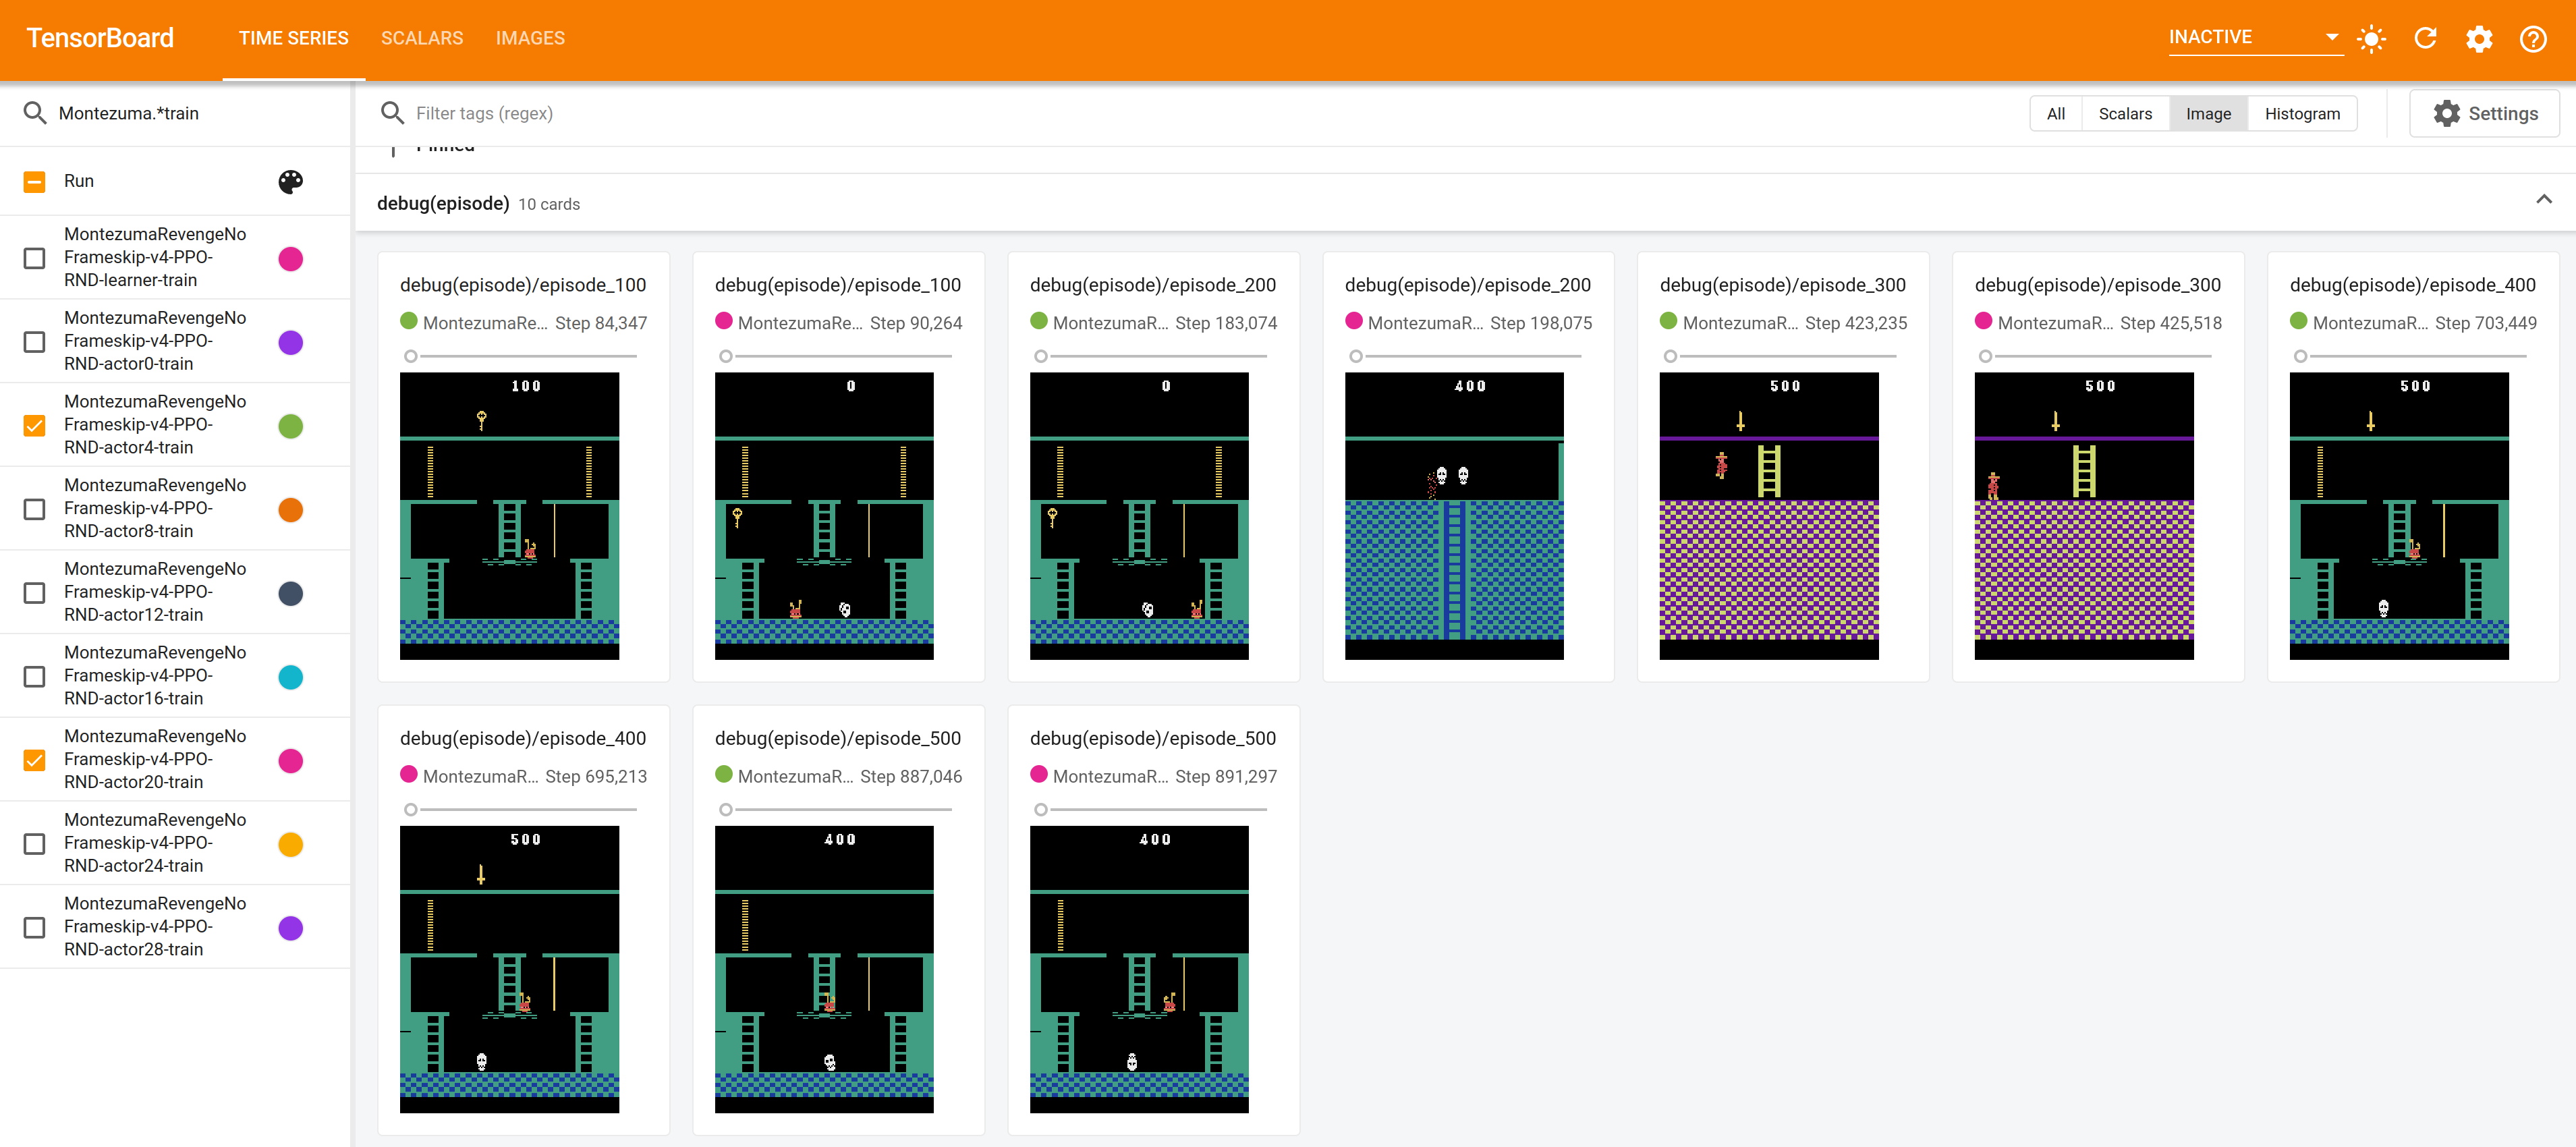Toggle the Run select-all checkbox
This screenshot has width=2576, height=1147.
click(x=34, y=181)
